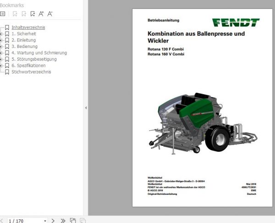Image resolution: width=275 pixels, height=223 pixels.
Task: Click the FENDT logo on the page
Action: click(236, 22)
